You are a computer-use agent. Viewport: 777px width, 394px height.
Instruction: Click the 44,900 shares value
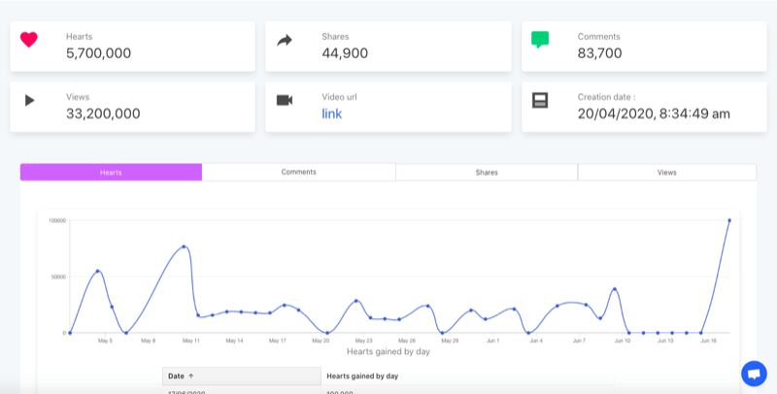345,53
